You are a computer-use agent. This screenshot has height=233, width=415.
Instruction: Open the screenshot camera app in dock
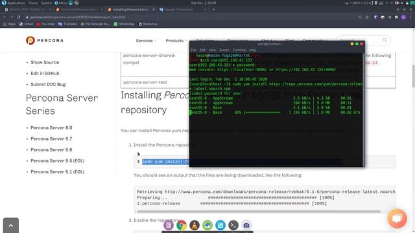point(246,225)
